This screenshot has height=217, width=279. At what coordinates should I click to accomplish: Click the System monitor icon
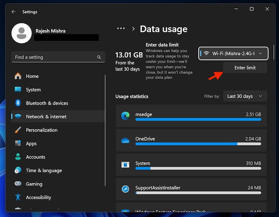pyautogui.click(x=18, y=89)
